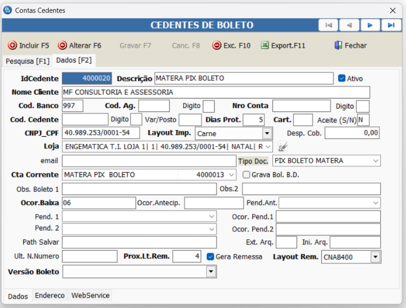Image resolution: width=406 pixels, height=308 pixels.
Task: Enable the Grava Bol. B.D. checkbox
Action: click(x=246, y=175)
